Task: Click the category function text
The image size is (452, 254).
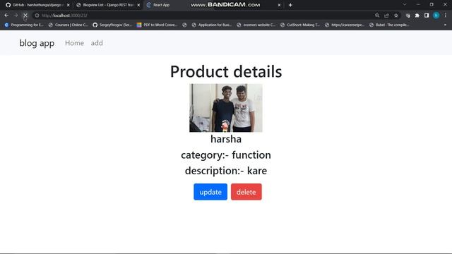Action: click(226, 155)
